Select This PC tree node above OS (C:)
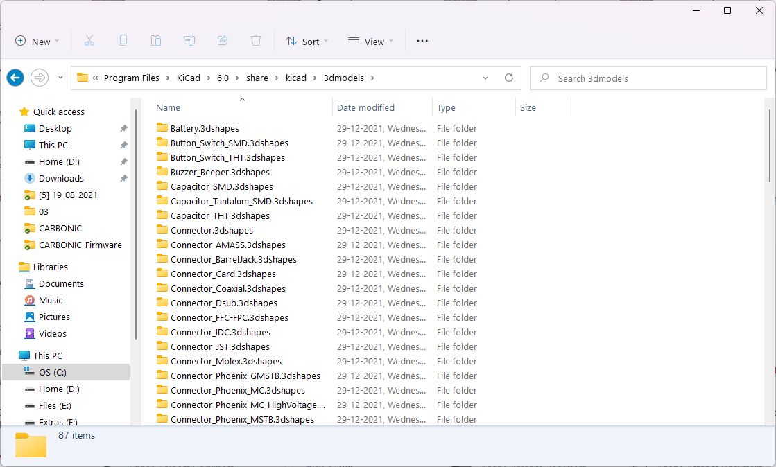The image size is (776, 467). [x=48, y=355]
